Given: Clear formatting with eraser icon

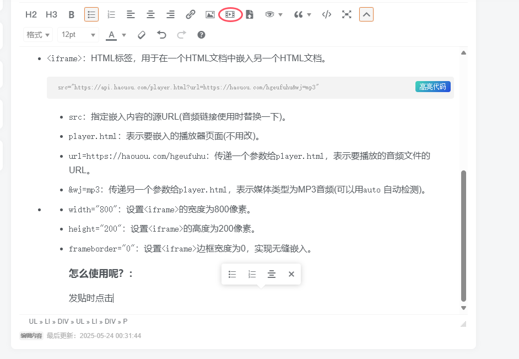Looking at the screenshot, I should [142, 35].
